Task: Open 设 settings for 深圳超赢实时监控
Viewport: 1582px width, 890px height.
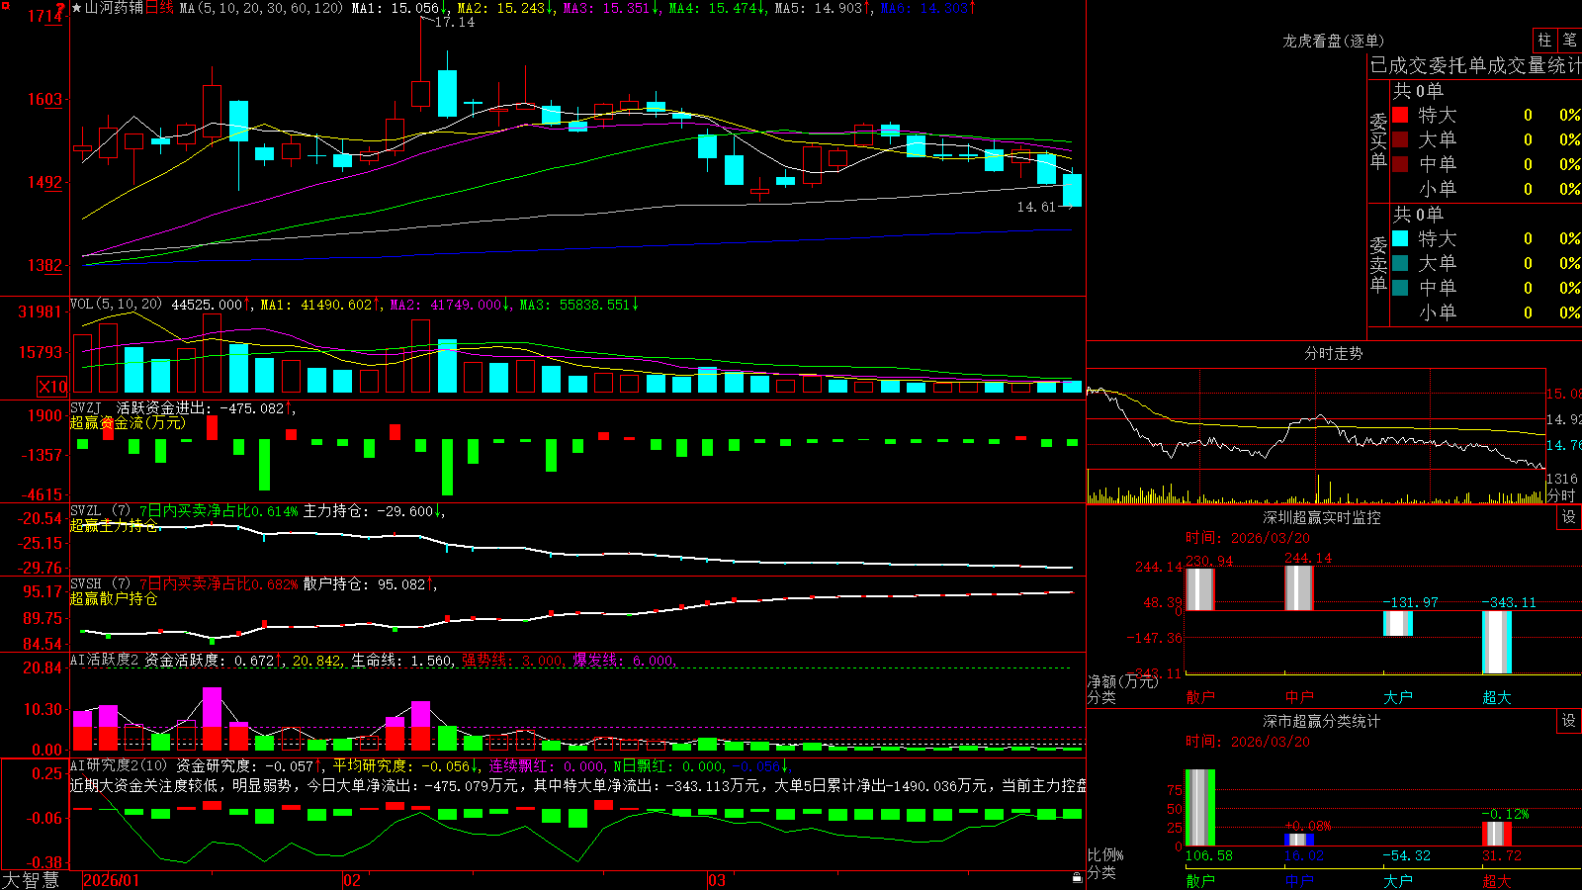Action: (x=1569, y=517)
